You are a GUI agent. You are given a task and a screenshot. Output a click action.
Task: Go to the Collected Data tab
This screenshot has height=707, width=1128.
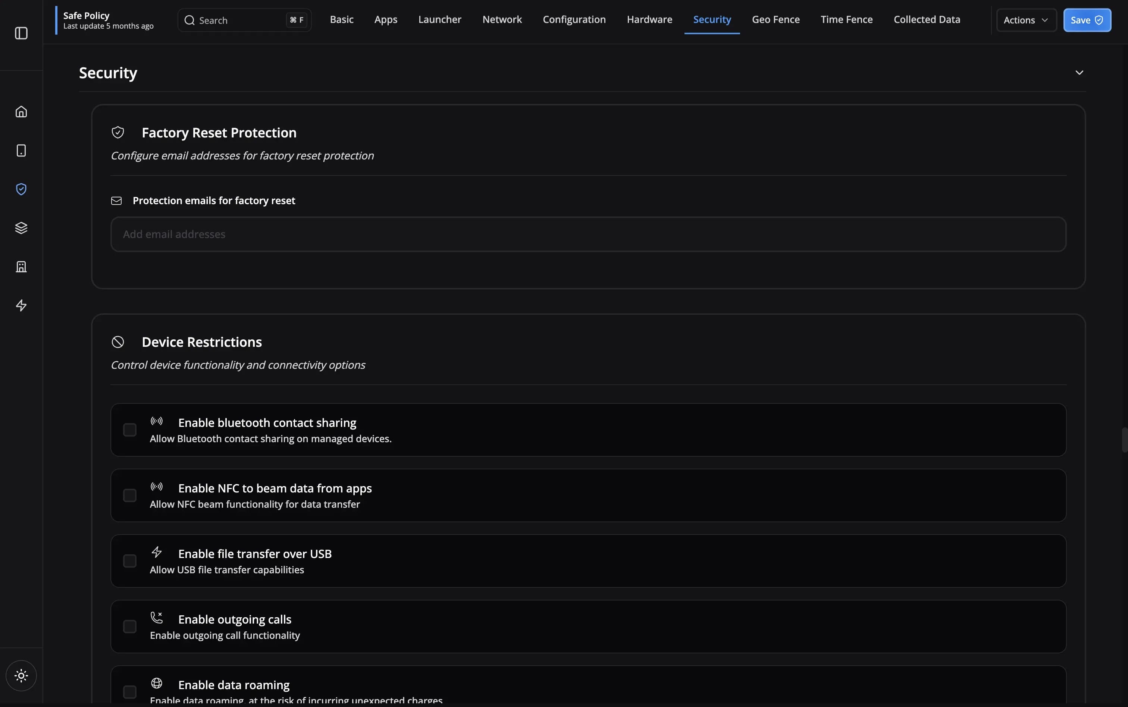926,20
